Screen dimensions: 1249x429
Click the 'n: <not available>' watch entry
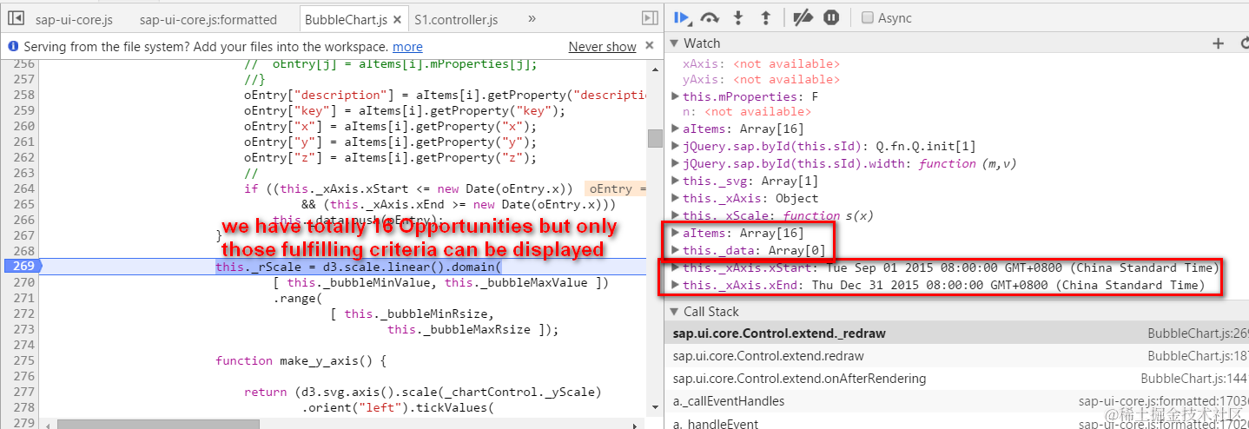coord(746,112)
